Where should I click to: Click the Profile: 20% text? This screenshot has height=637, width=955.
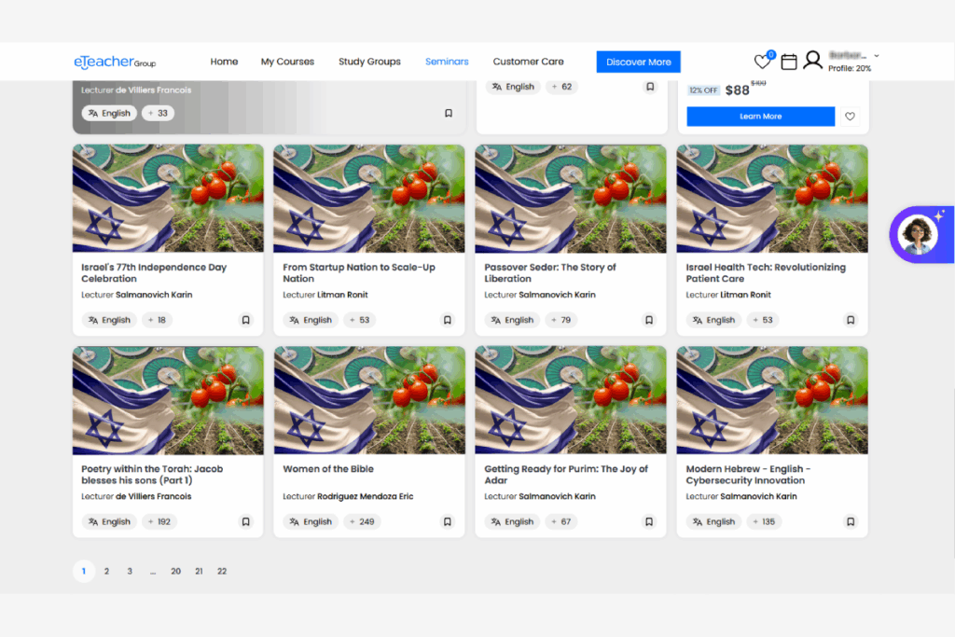[x=850, y=68]
